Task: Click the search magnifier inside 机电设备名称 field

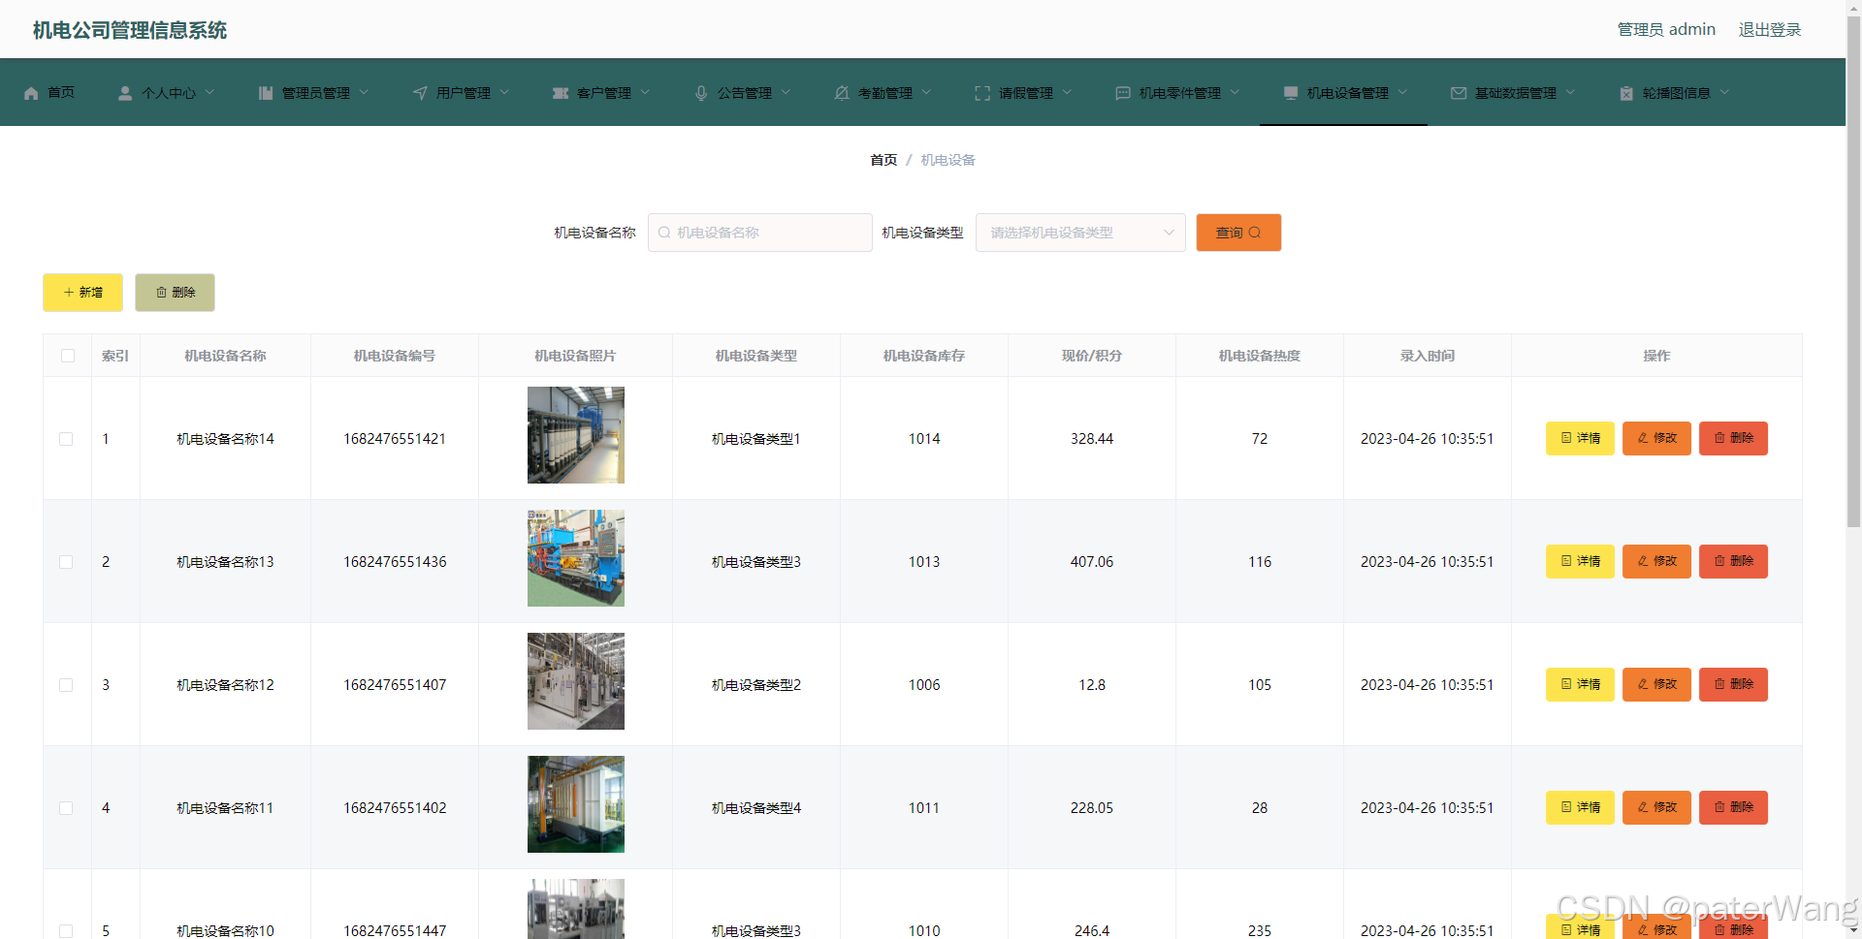Action: (x=664, y=233)
